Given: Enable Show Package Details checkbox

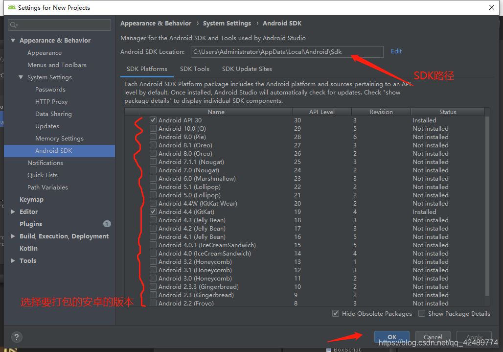Looking at the screenshot, I should 422,313.
